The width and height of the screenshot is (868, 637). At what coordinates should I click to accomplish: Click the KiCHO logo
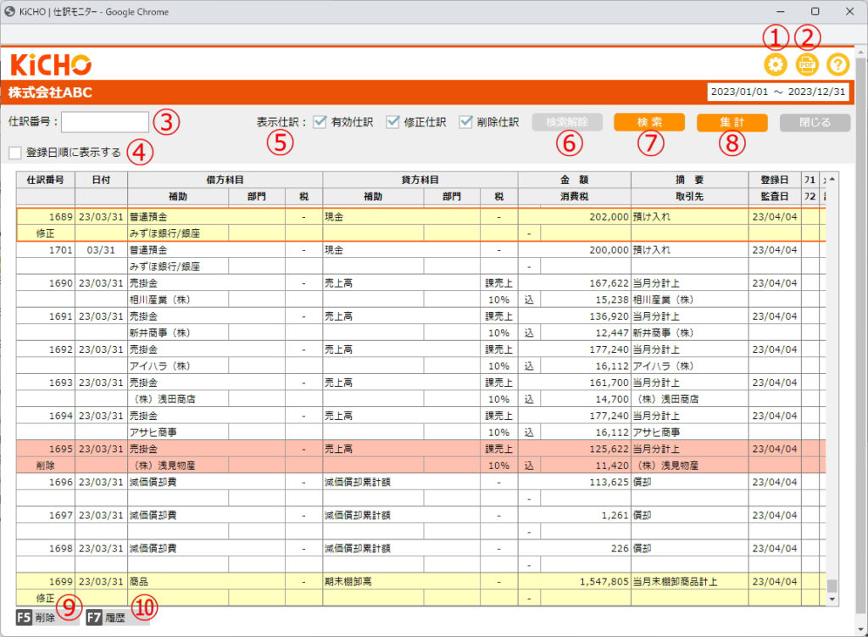coord(51,64)
